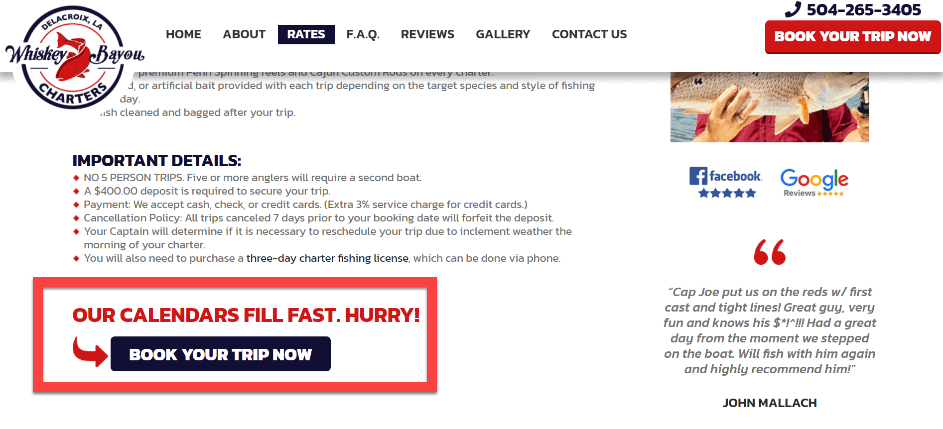Call the phone number 504-265-3405 link
The height and width of the screenshot is (429, 943).
pos(864,9)
